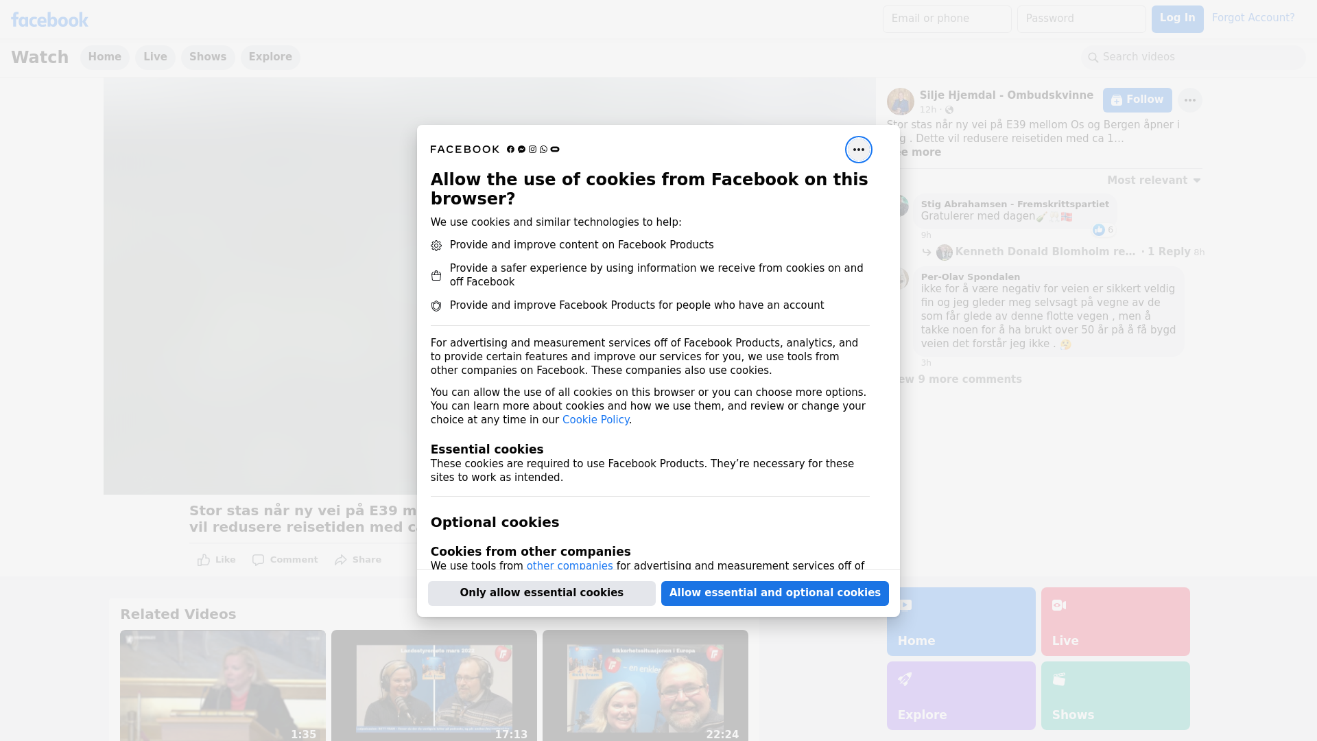Open Most relevant comment sort dropdown
Screen dimensions: 1317x741
pos(1153,180)
